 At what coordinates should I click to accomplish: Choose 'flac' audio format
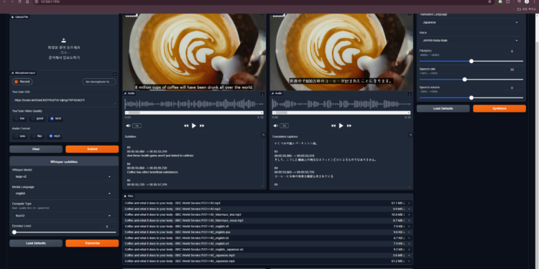tap(38, 136)
